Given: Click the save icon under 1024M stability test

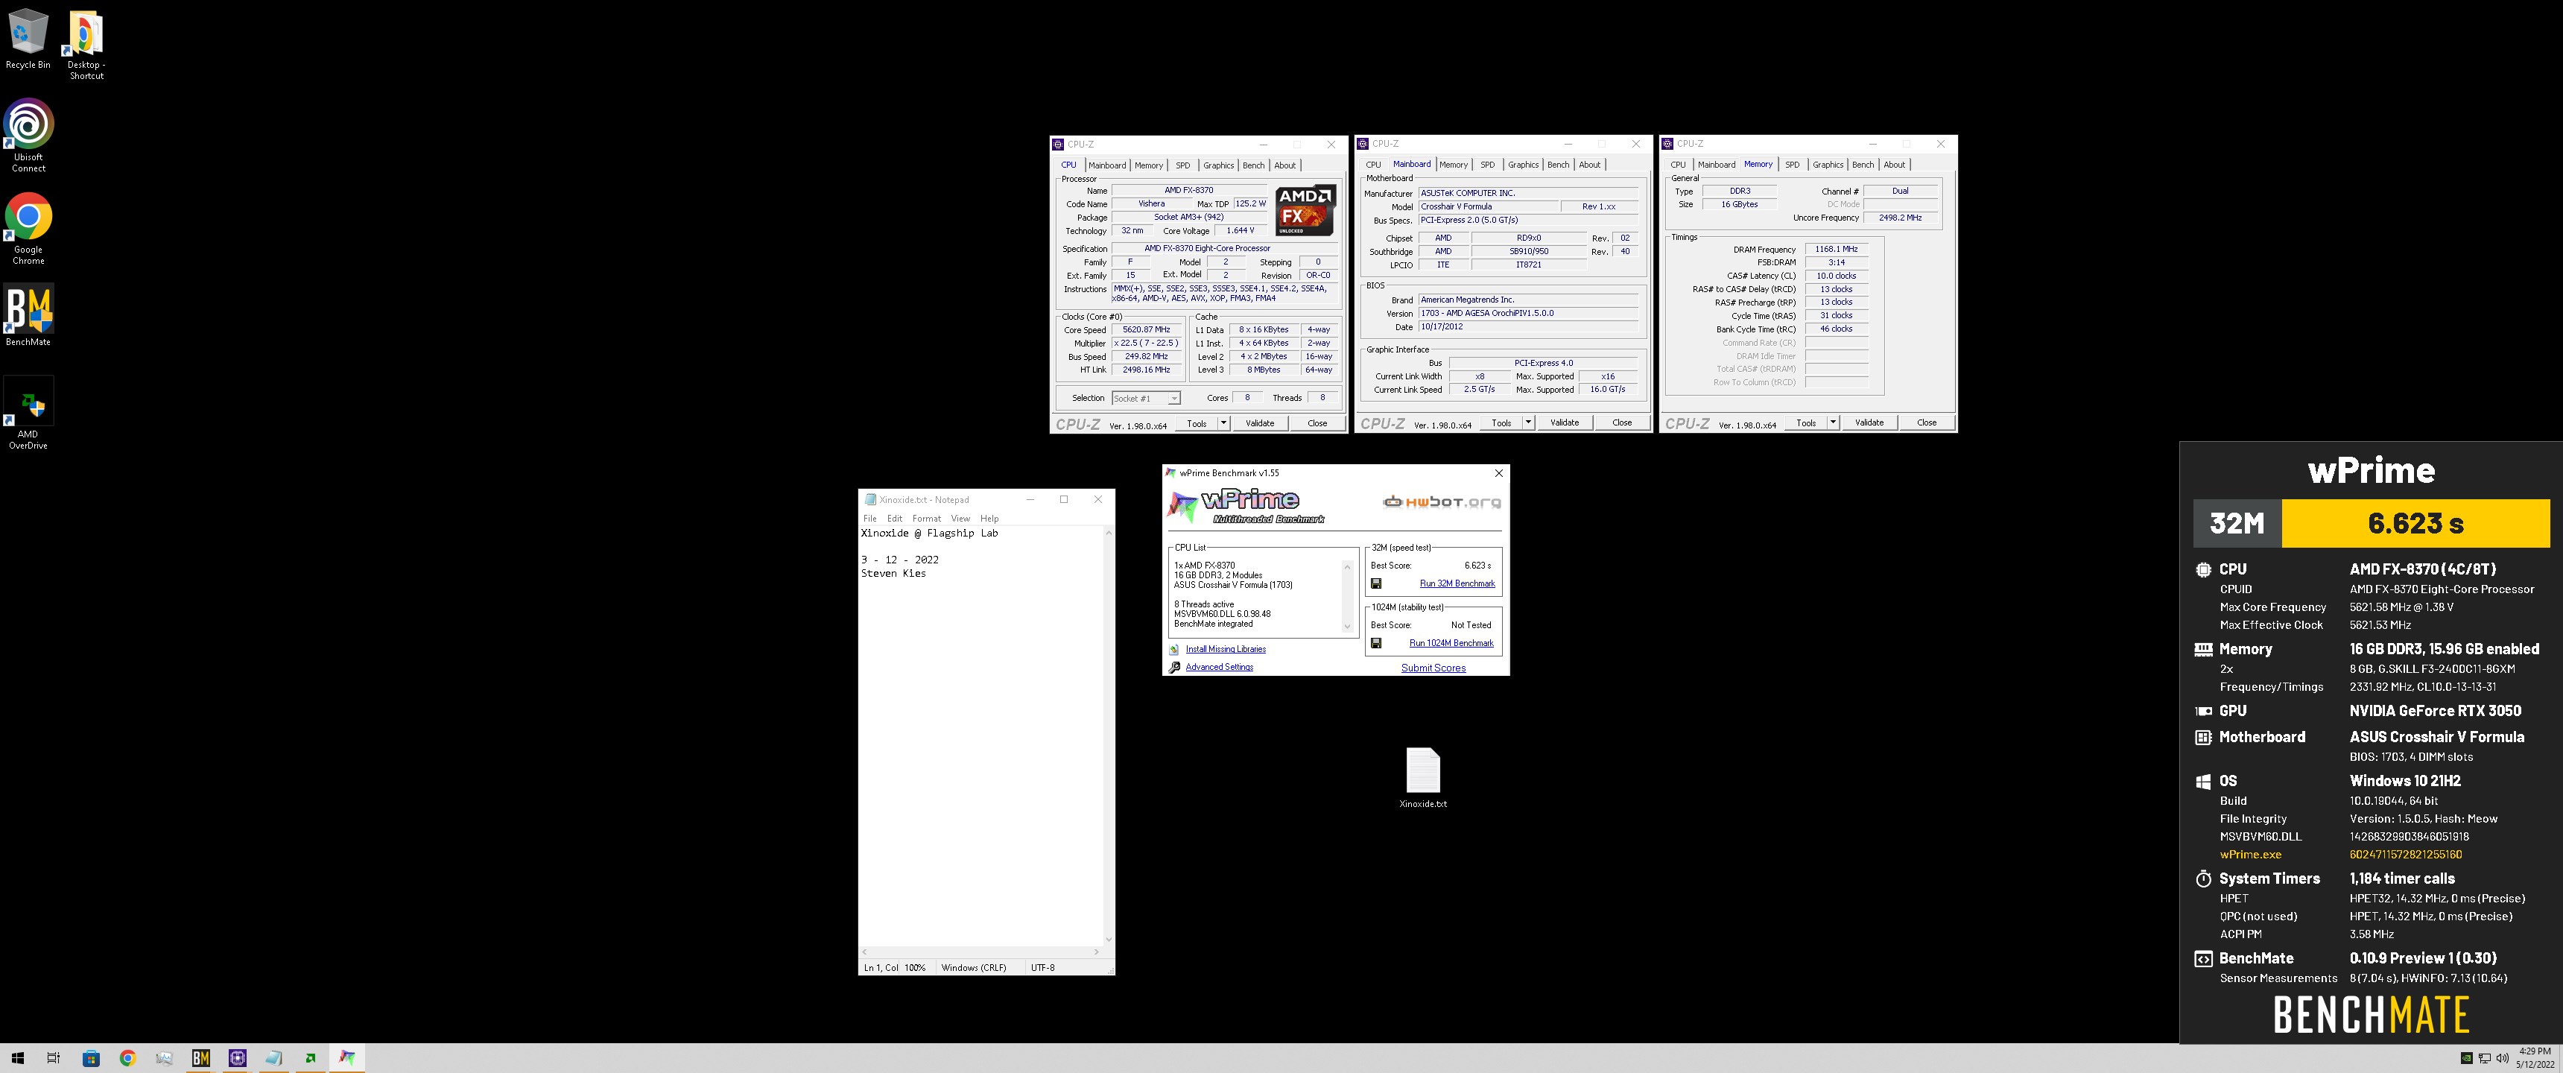Looking at the screenshot, I should 1376,643.
